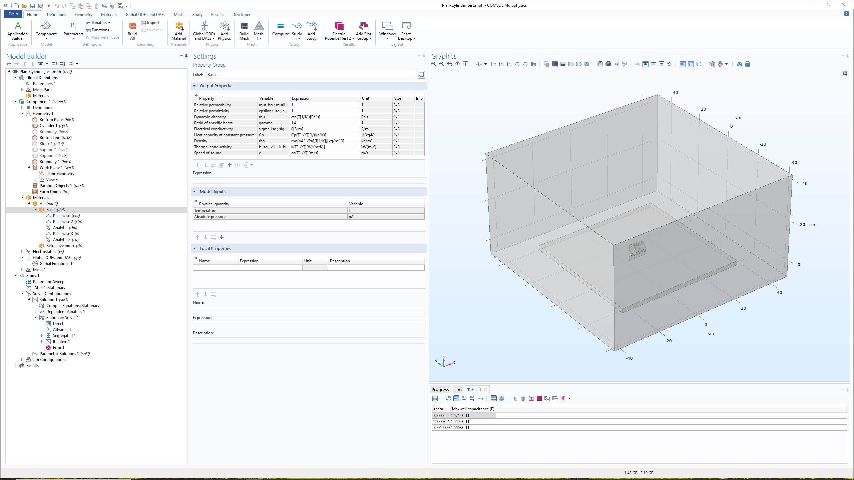
Task: Switch Graphics to the XY view
Action: click(x=493, y=64)
